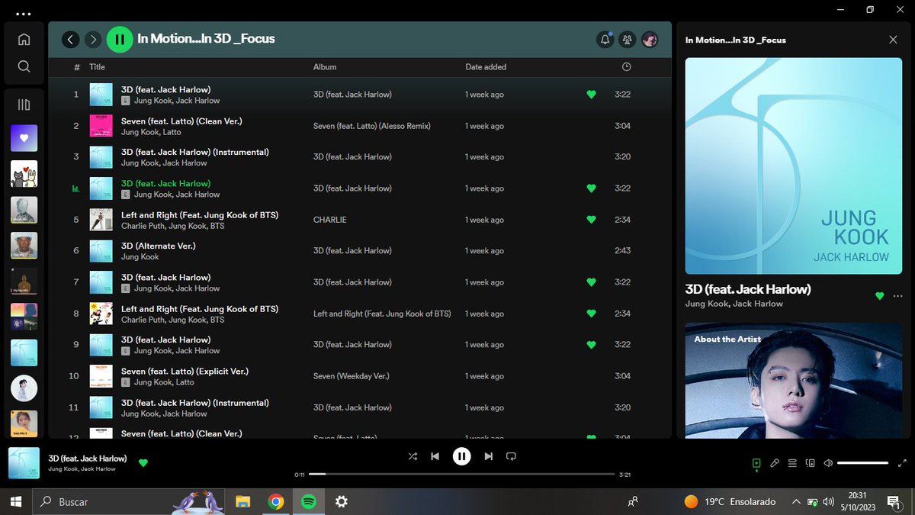Open the CHARLIE album link

coord(330,220)
